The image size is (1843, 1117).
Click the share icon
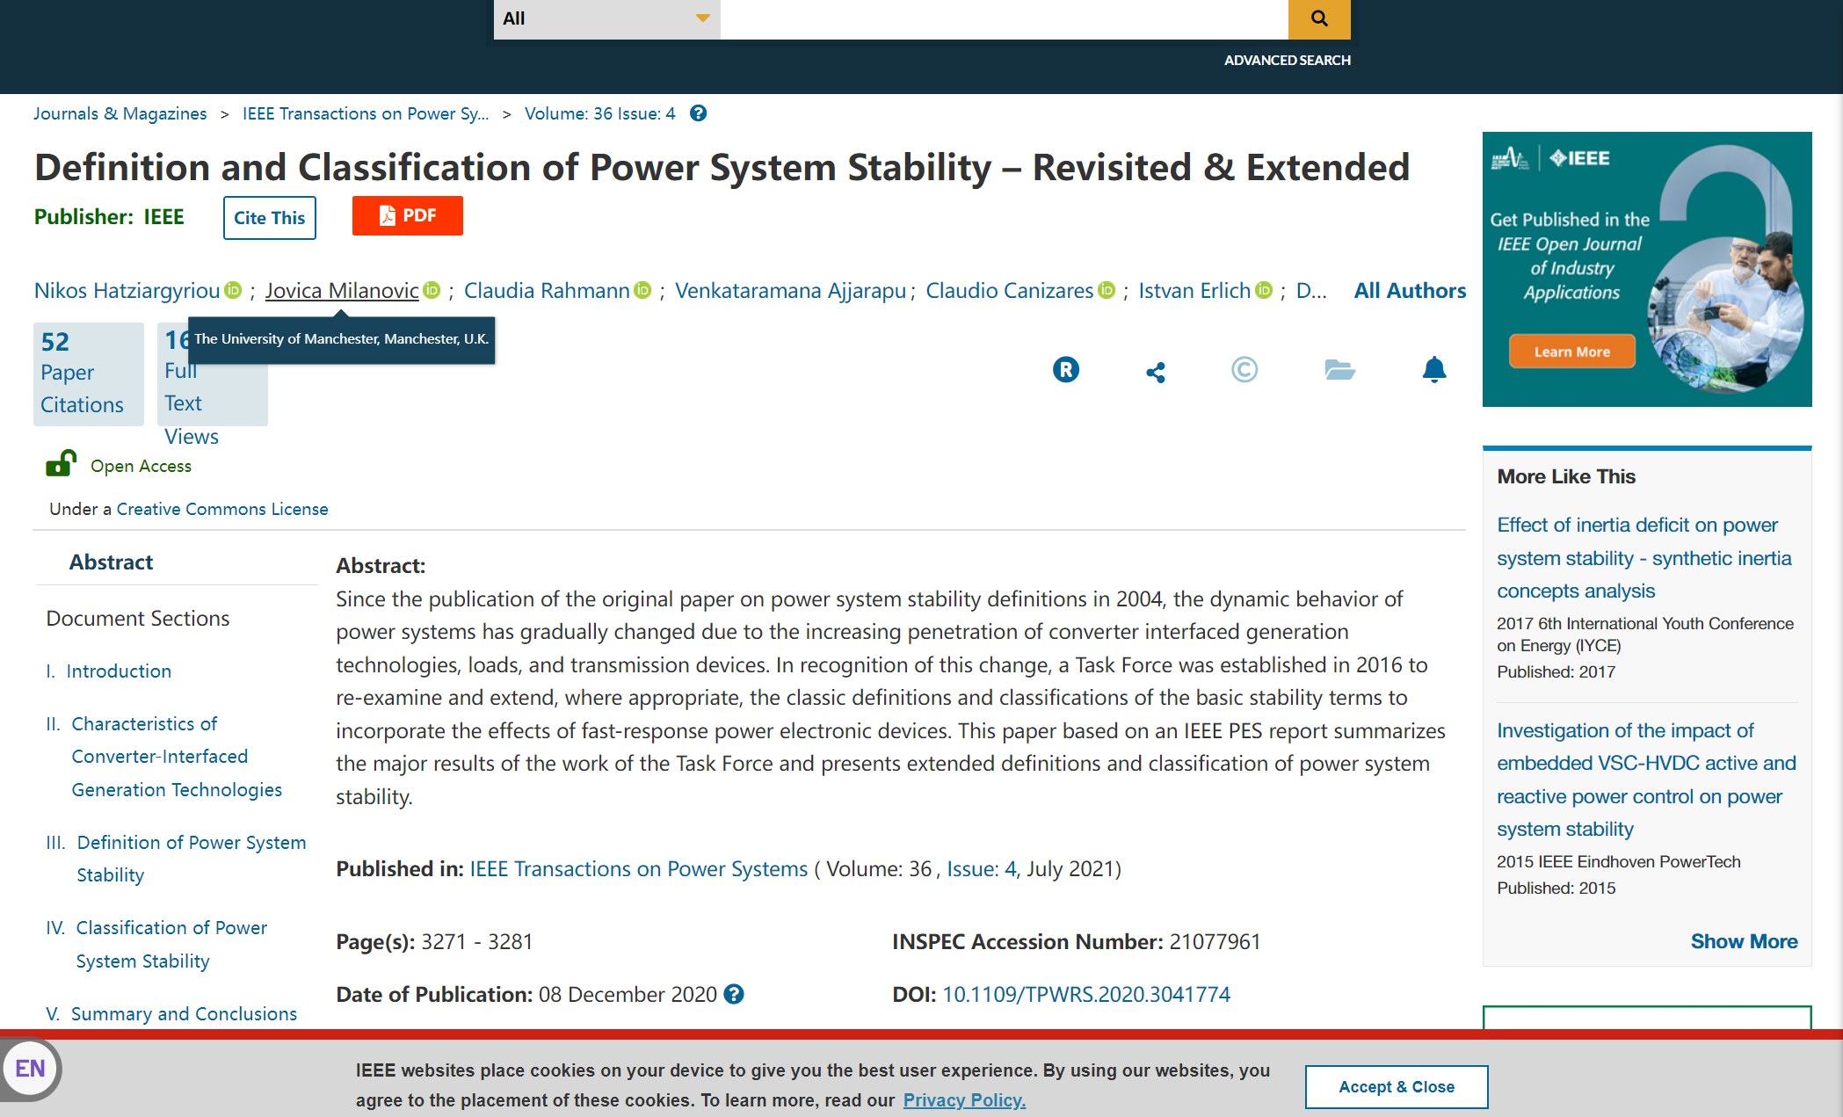coord(1156,372)
